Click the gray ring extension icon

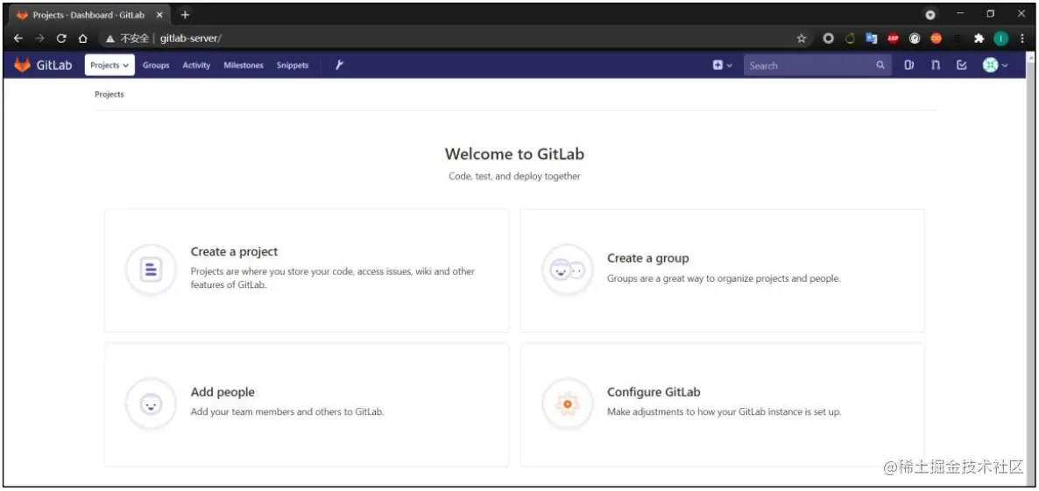[828, 39]
